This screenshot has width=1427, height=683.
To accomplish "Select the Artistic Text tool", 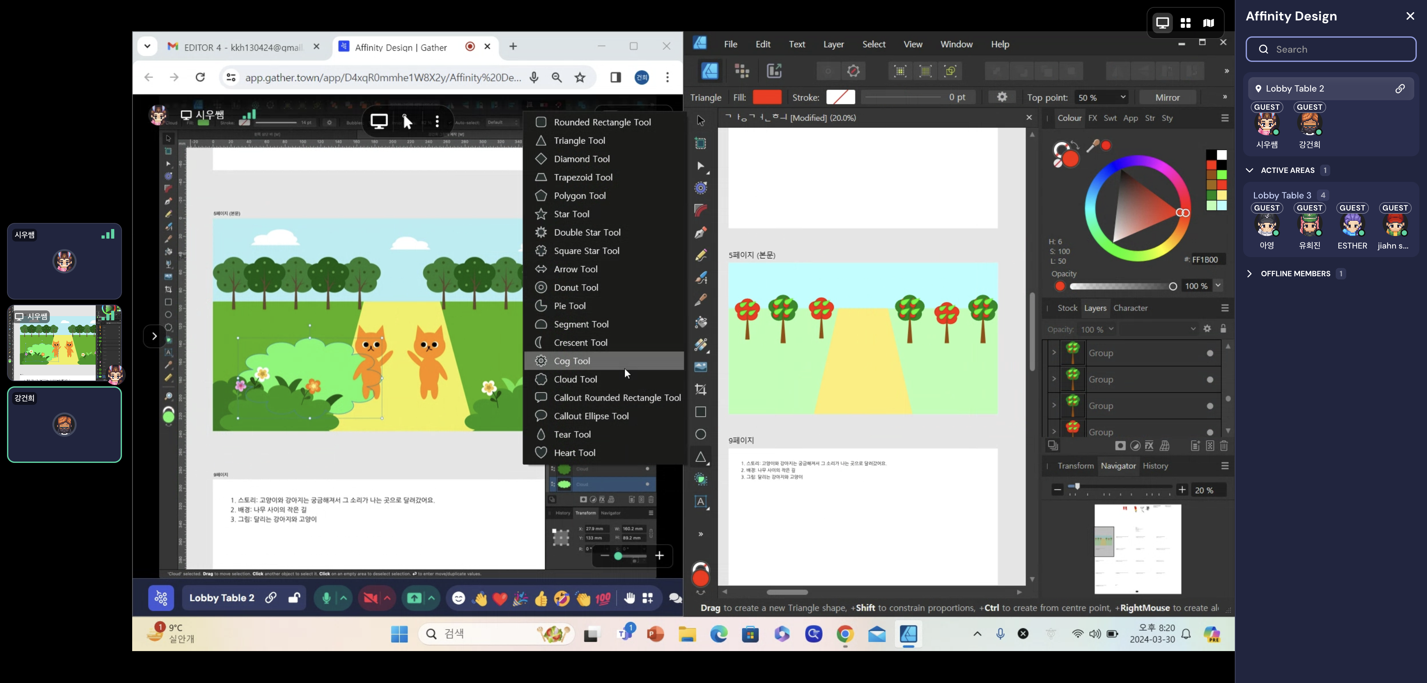I will pos(701,502).
